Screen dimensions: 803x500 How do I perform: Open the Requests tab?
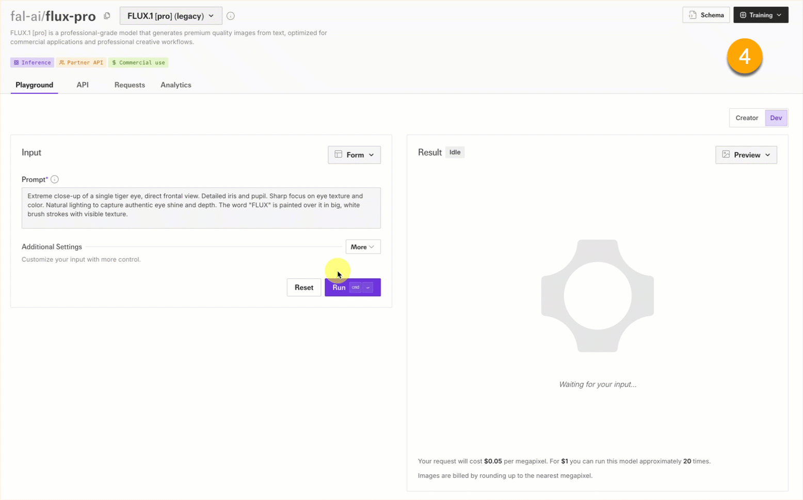click(x=130, y=85)
